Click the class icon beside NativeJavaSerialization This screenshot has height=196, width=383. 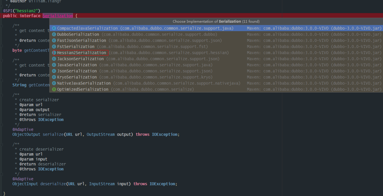coord(54,83)
